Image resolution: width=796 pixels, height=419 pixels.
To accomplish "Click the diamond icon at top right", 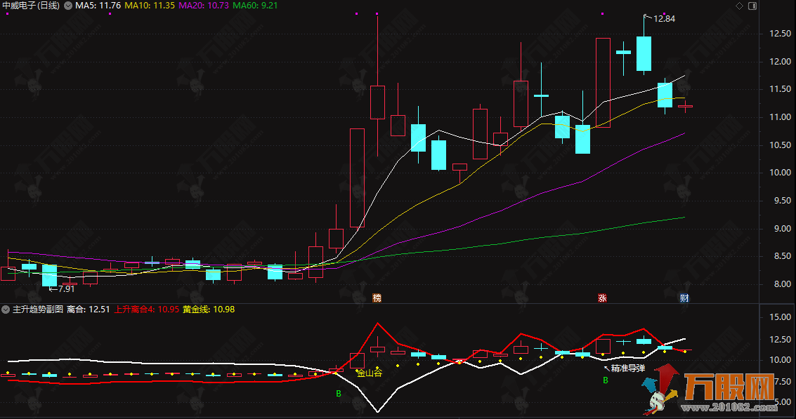I will (x=739, y=6).
